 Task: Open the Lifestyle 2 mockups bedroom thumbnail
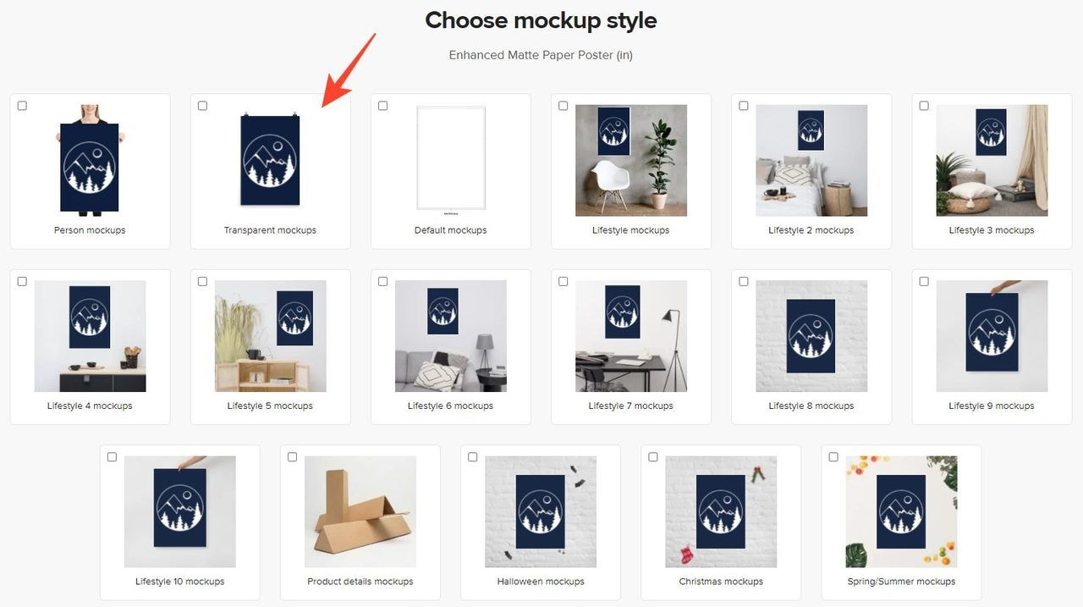[x=811, y=160]
